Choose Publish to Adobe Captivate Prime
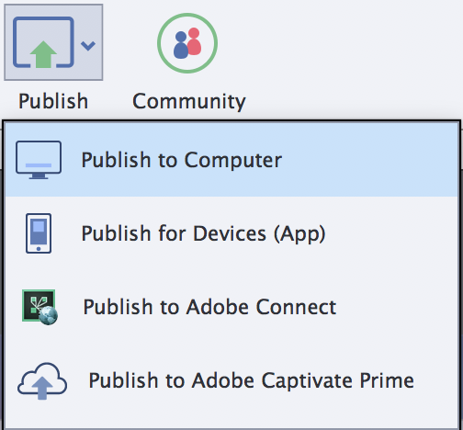 click(x=231, y=380)
